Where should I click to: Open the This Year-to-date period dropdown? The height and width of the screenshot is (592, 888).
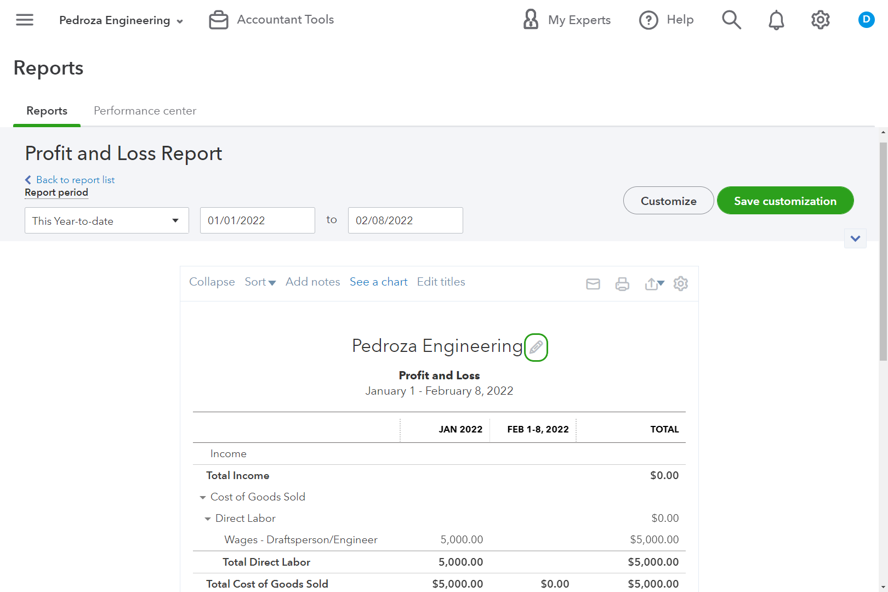(106, 220)
